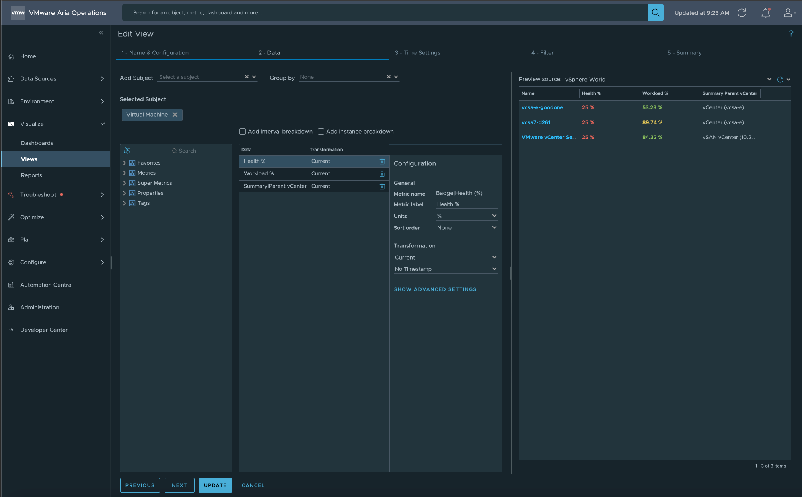Click the search magnifier button
Viewport: 802px width, 497px height.
click(655, 12)
